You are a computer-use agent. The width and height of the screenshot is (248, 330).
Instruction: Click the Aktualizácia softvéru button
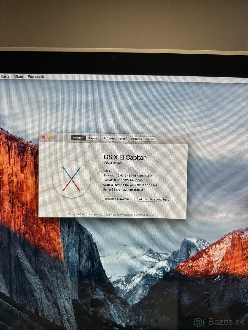click(x=154, y=199)
